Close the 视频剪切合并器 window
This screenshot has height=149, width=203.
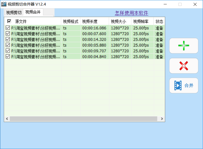tap(195, 4)
